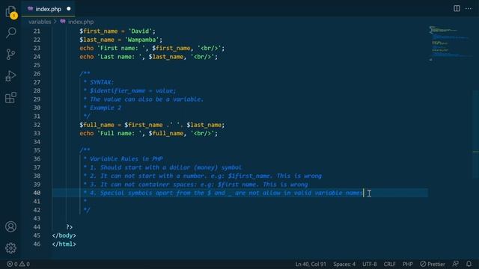479x269 pixels.
Task: Click the </html> closing tag
Action: click(x=64, y=244)
